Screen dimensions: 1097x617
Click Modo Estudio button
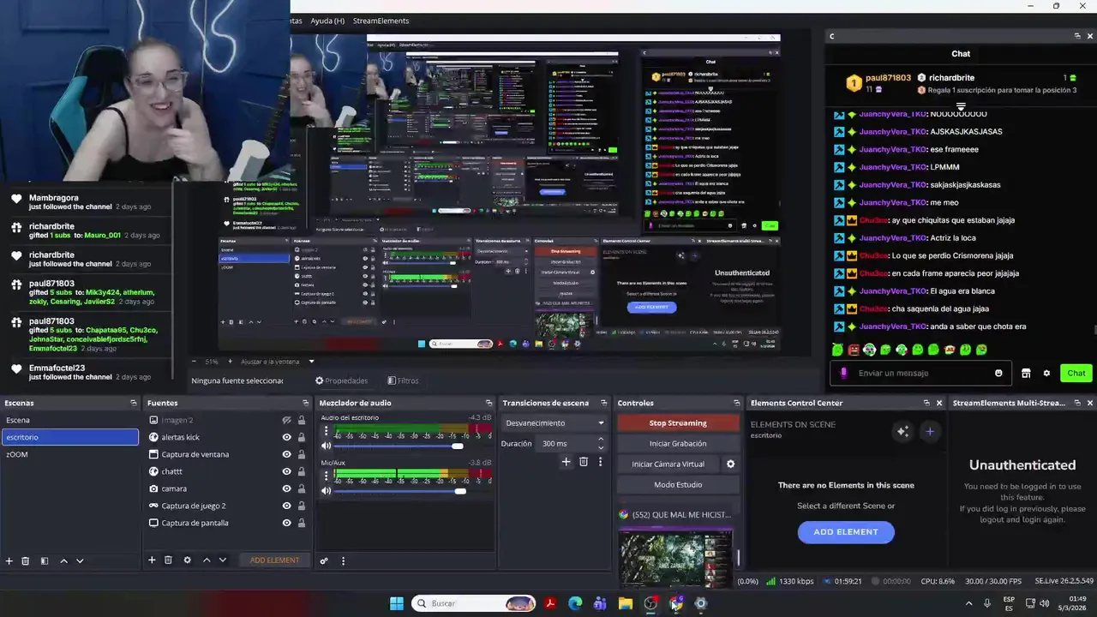678,484
